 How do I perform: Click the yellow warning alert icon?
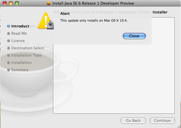(x=46, y=21)
